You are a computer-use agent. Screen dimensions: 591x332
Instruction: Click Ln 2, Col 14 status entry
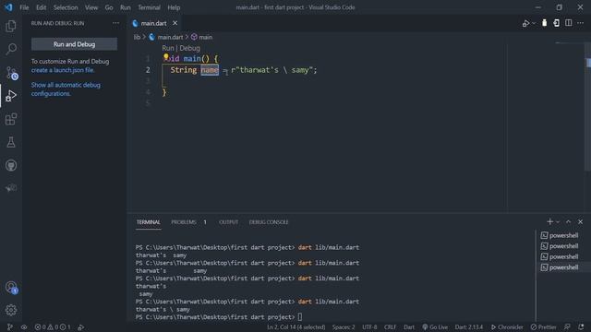pos(295,327)
